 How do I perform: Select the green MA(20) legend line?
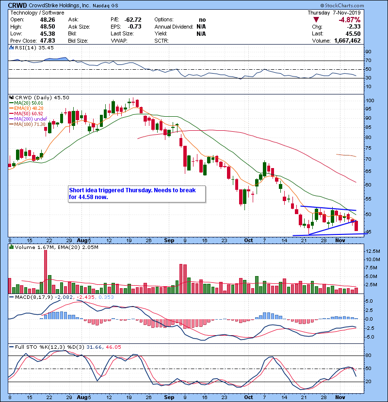(11, 103)
